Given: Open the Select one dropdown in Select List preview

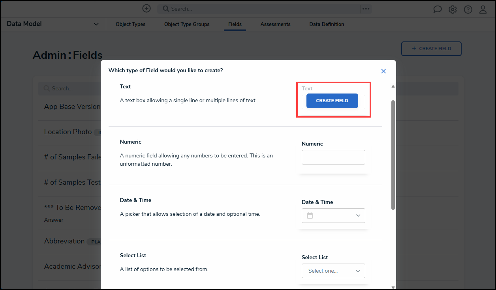Looking at the screenshot, I should (333, 271).
